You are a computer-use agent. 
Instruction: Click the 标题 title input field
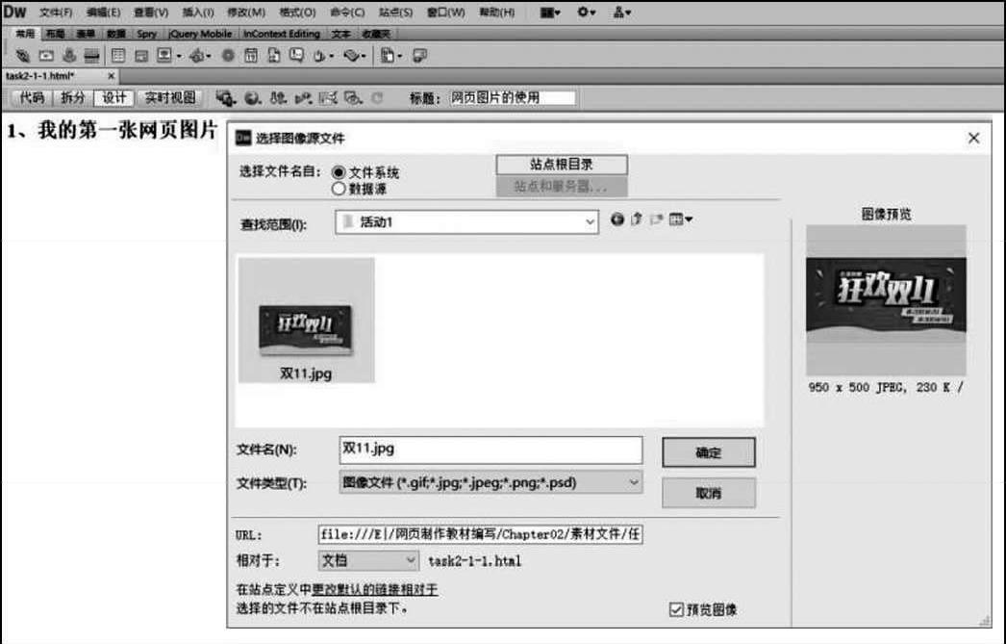[x=512, y=97]
